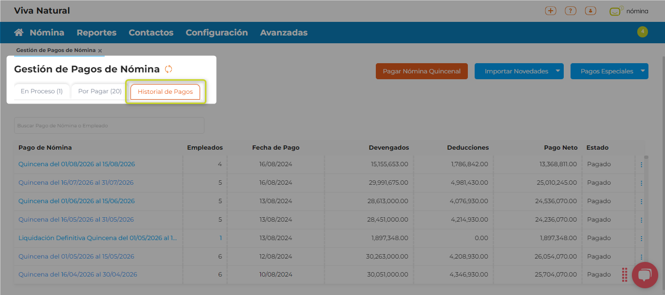Click the user profile icon in header

click(591, 11)
